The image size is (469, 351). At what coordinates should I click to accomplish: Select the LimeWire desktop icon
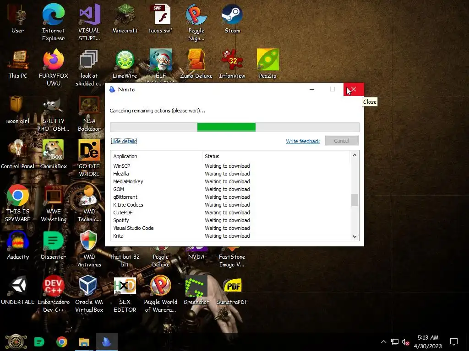pos(125,64)
